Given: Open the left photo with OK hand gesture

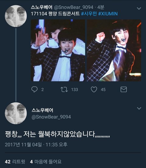Looking at the screenshot, I should coord(58,50).
